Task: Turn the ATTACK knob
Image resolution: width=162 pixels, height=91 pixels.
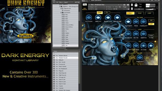Action: [89, 17]
